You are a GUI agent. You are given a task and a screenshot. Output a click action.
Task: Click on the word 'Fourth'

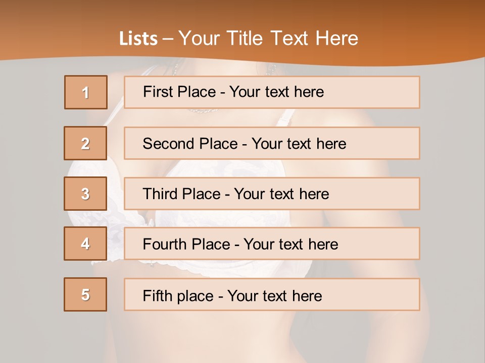click(x=165, y=245)
